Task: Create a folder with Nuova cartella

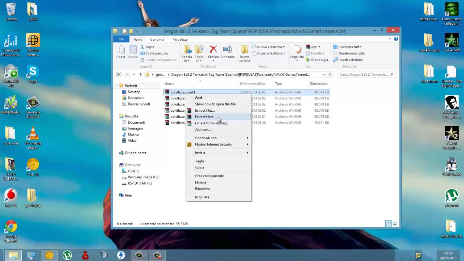Action: pyautogui.click(x=245, y=53)
